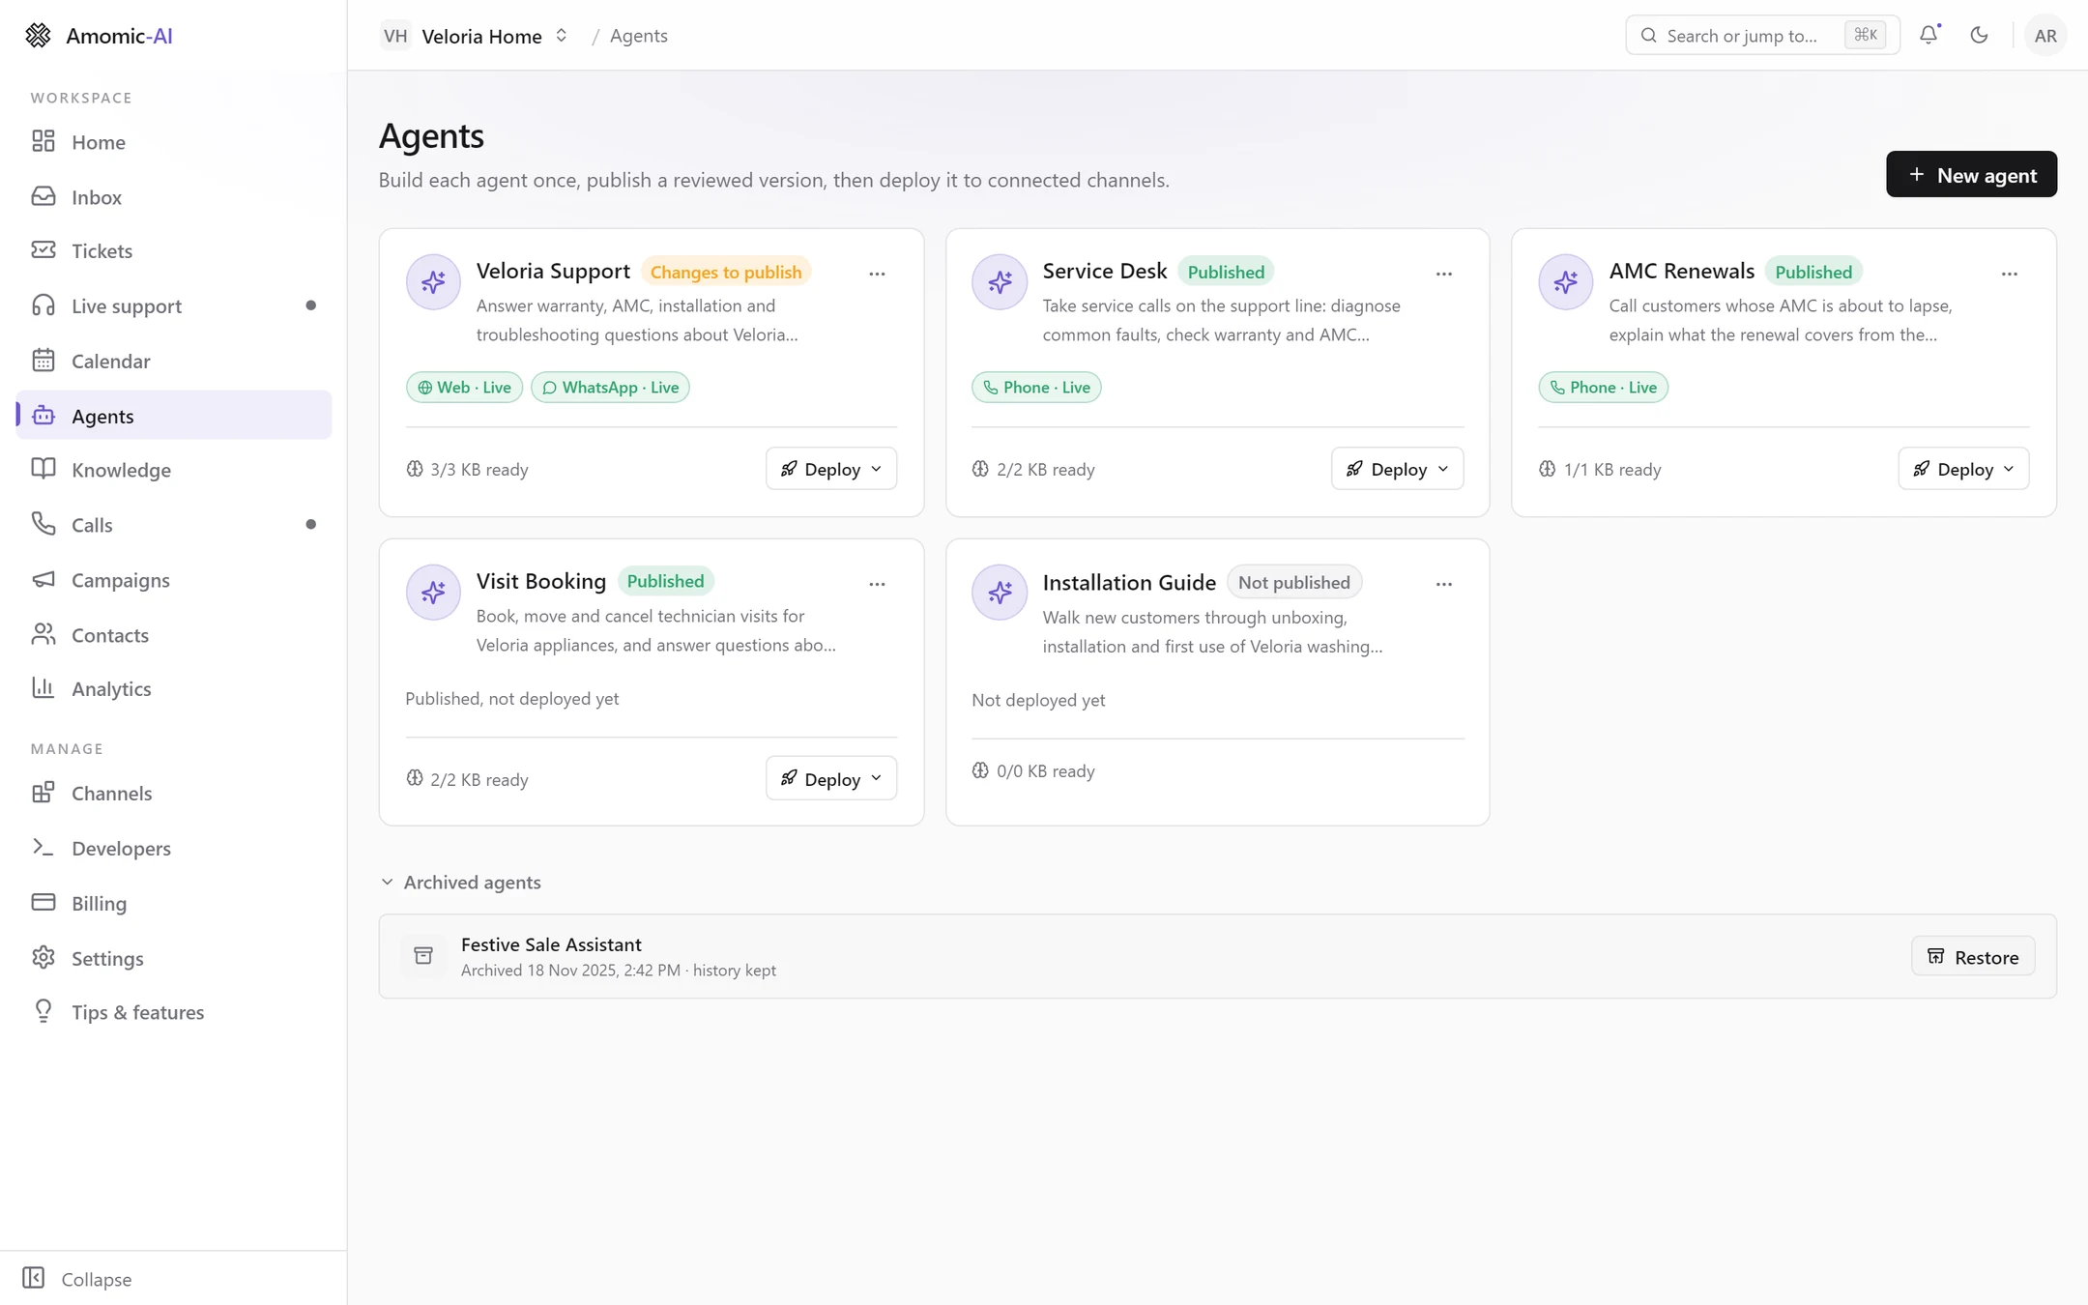Open Service Desk's three-dot options menu

[1443, 274]
